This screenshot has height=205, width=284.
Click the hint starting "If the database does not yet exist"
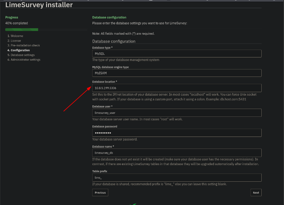(x=175, y=162)
